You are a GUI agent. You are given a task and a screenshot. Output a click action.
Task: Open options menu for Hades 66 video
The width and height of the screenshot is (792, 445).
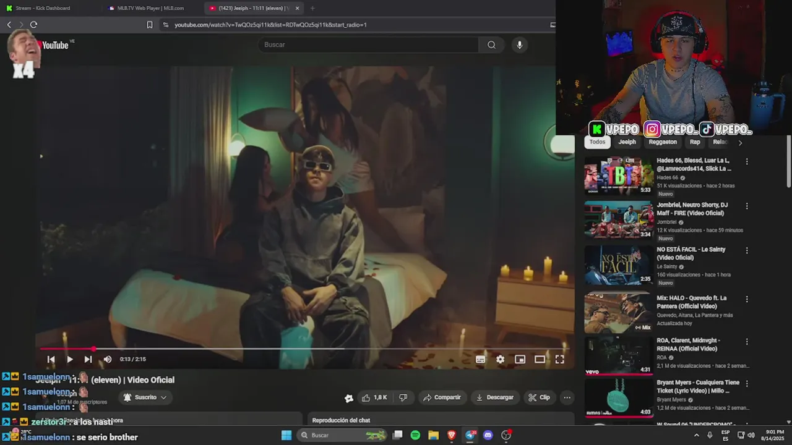(747, 161)
